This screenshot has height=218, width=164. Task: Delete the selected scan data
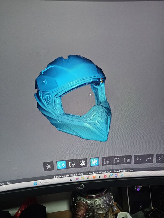tap(127, 160)
